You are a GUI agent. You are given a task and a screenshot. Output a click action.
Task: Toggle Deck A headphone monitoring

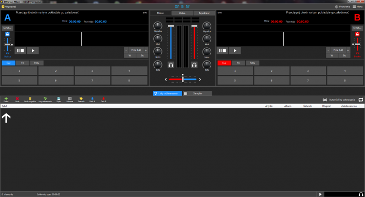171,65
